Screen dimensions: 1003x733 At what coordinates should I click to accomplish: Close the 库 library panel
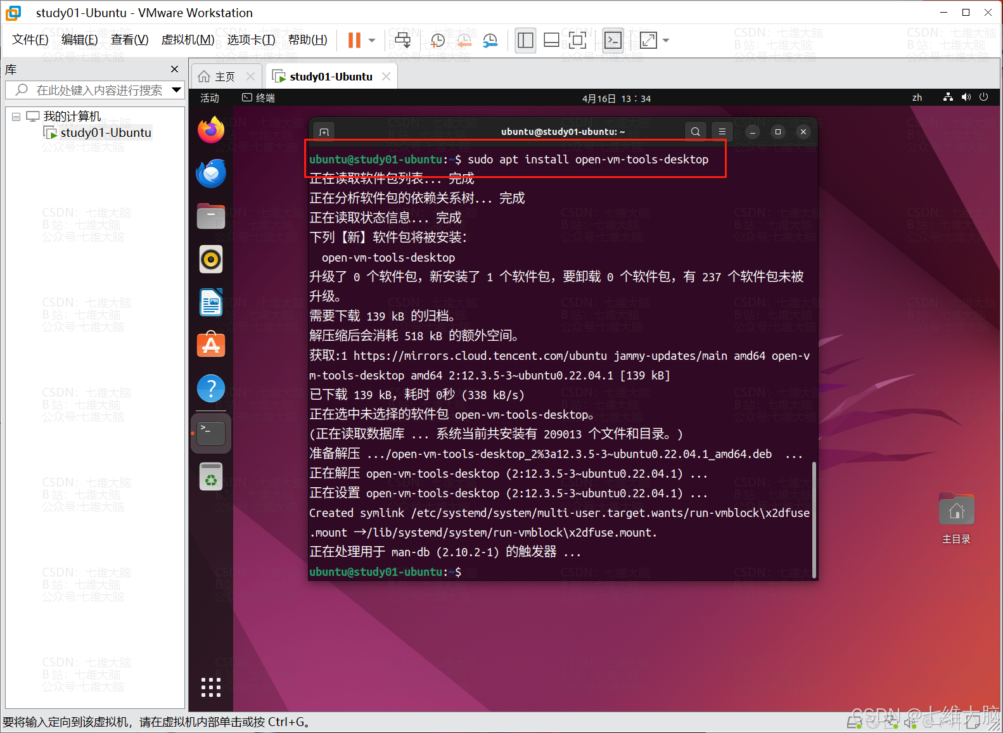[x=175, y=69]
